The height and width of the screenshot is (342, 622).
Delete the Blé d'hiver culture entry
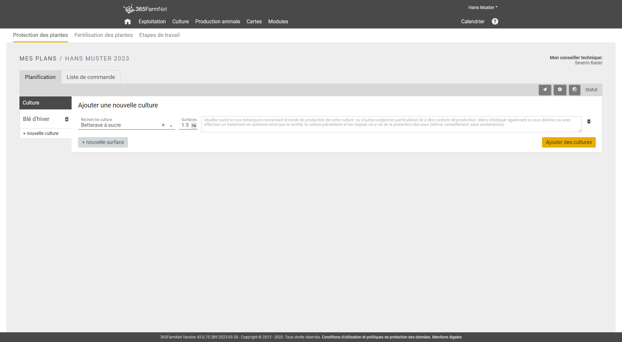pyautogui.click(x=67, y=119)
